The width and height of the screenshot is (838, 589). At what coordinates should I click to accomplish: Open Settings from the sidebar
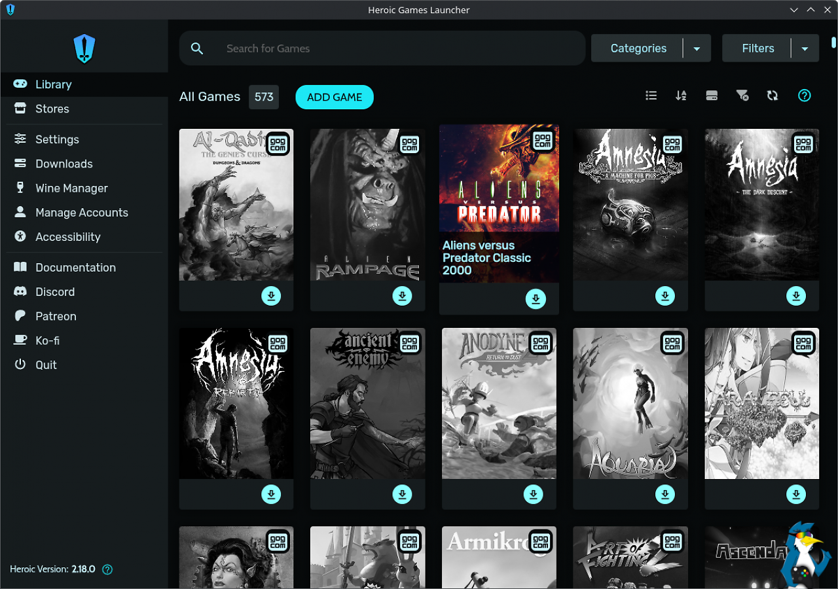pyautogui.click(x=84, y=139)
